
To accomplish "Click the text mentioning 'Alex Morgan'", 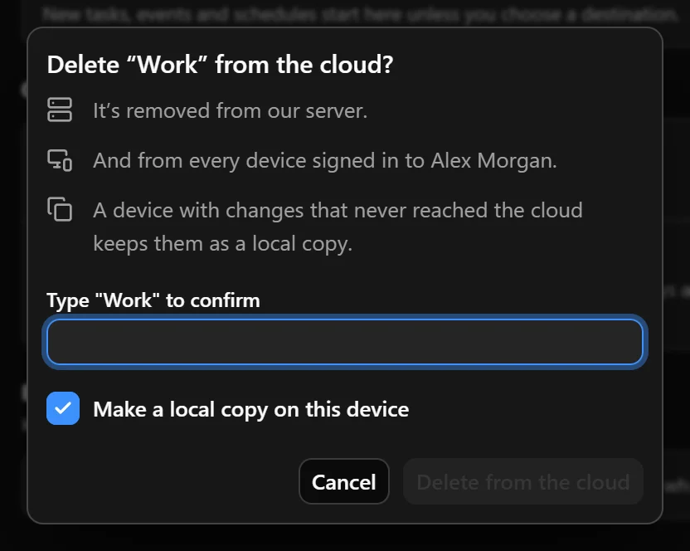I will (325, 161).
